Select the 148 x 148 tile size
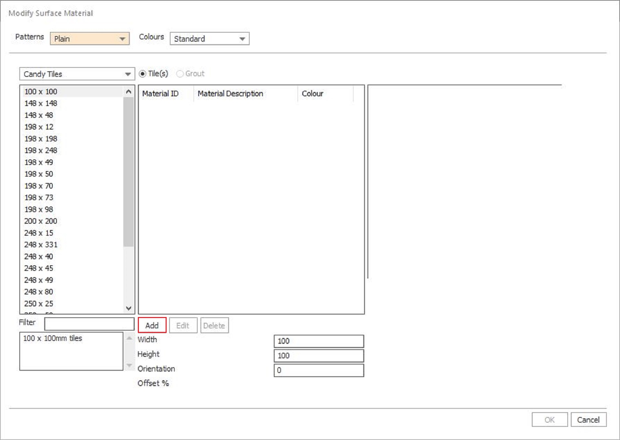 pyautogui.click(x=72, y=103)
